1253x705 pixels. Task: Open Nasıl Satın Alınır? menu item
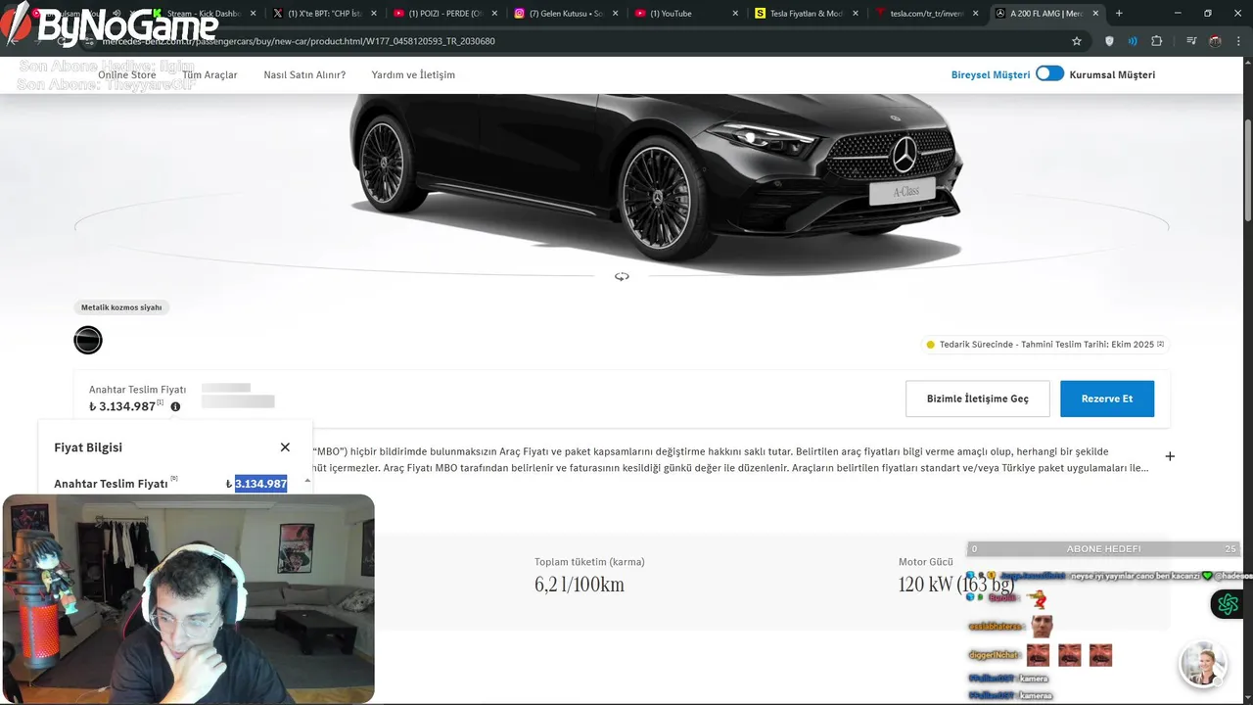[304, 74]
